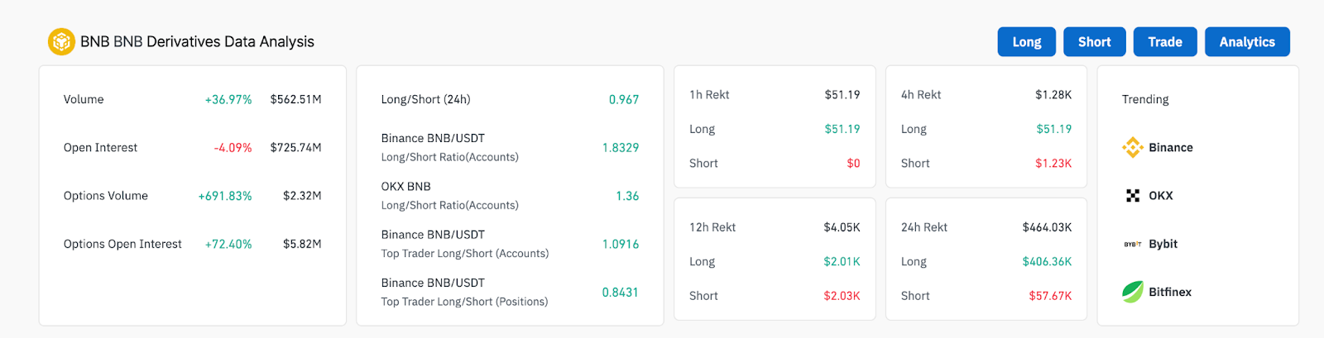1324x338 pixels.
Task: Click the OKX trending exchange name
Action: coord(1161,196)
